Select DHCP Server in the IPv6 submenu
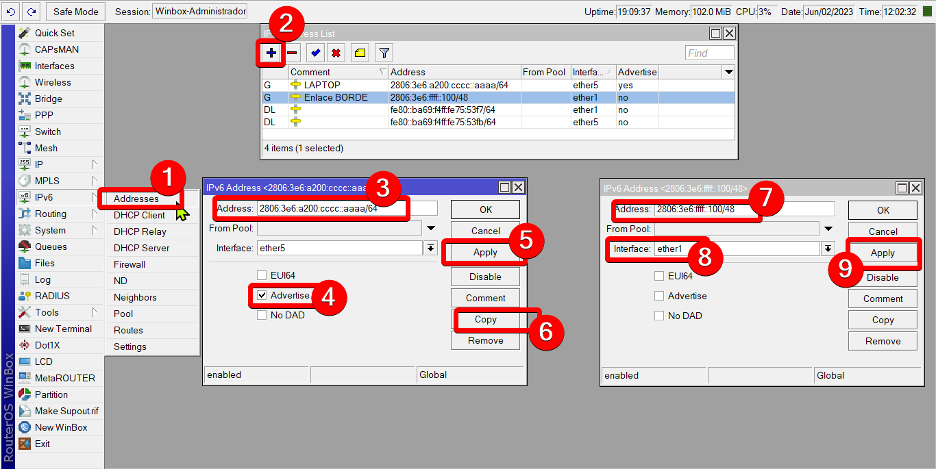 tap(141, 248)
